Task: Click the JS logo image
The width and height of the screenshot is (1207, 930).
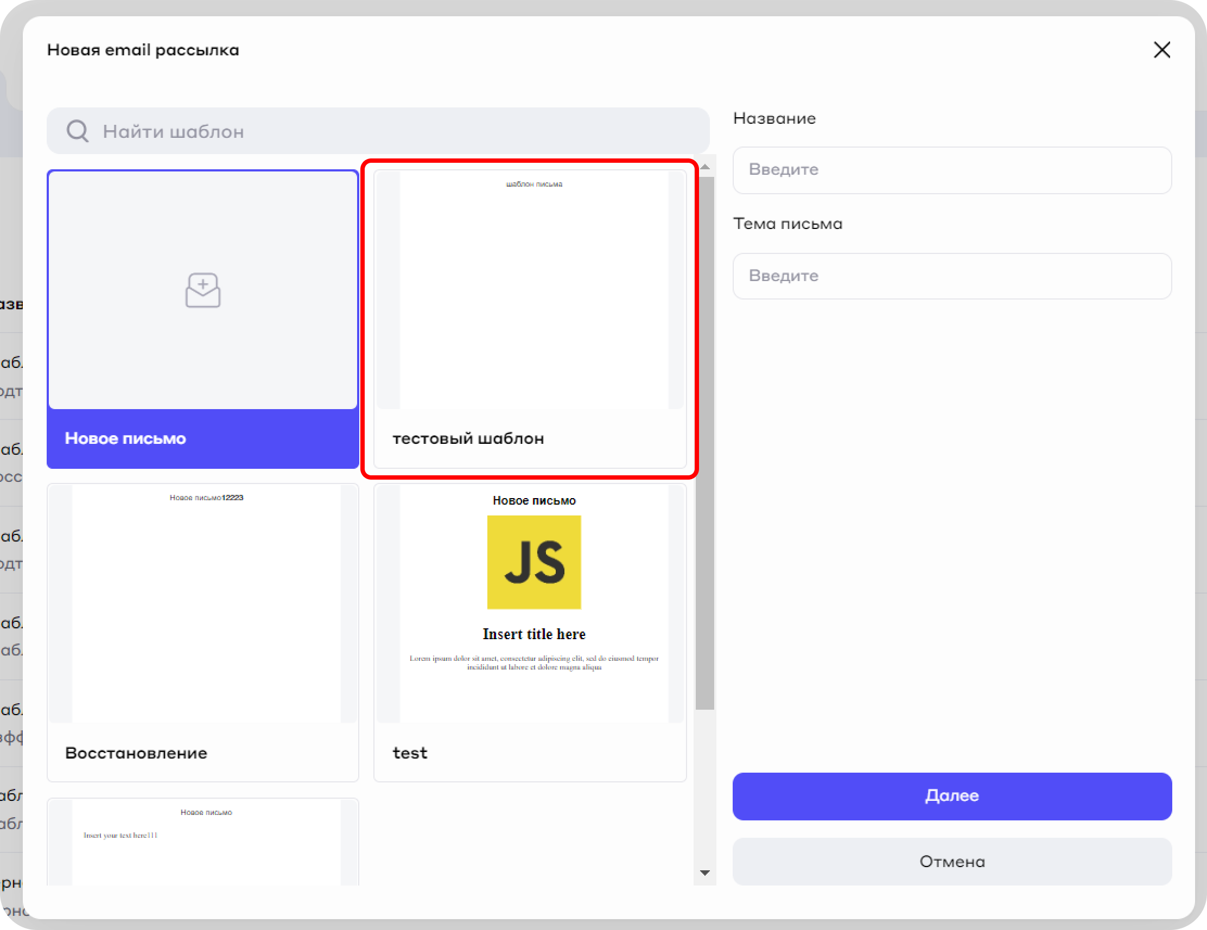Action: (x=534, y=562)
